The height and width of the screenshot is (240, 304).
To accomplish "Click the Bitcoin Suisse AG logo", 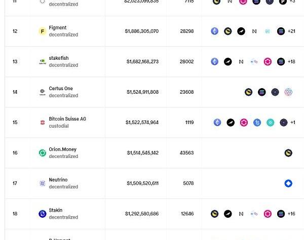I will coord(43,123).
